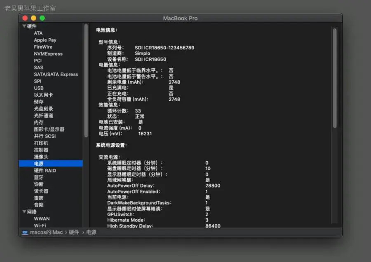Click the yellow minimize window button
The image size is (371, 262).
pos(34,18)
